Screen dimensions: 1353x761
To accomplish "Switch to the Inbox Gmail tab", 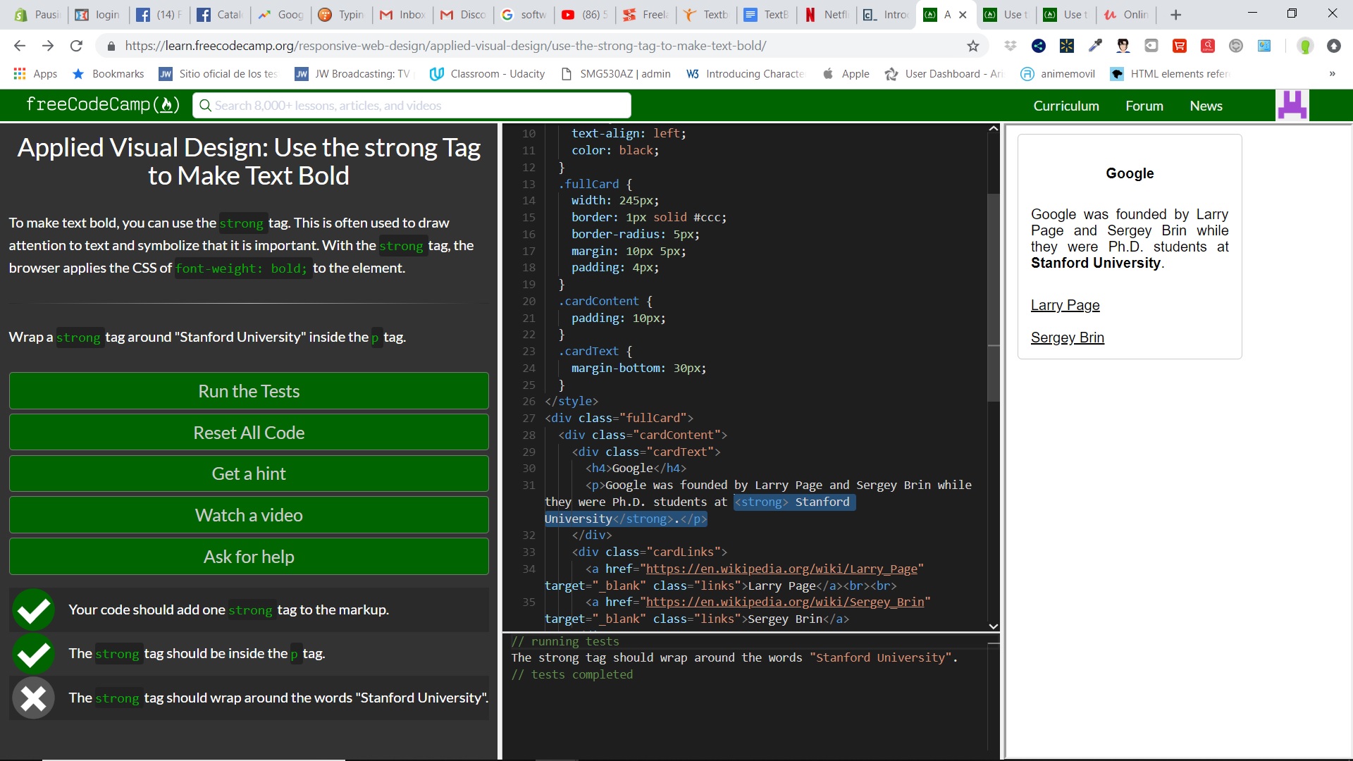I will pos(402,15).
